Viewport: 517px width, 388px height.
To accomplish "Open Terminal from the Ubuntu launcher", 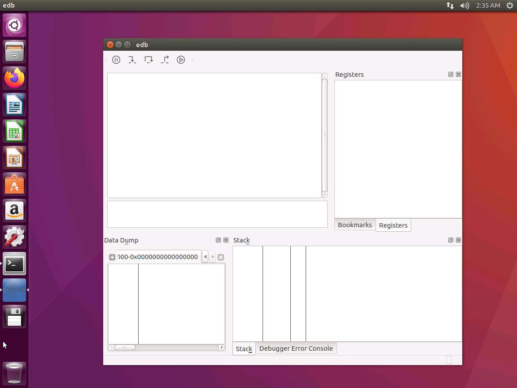I will (x=14, y=264).
